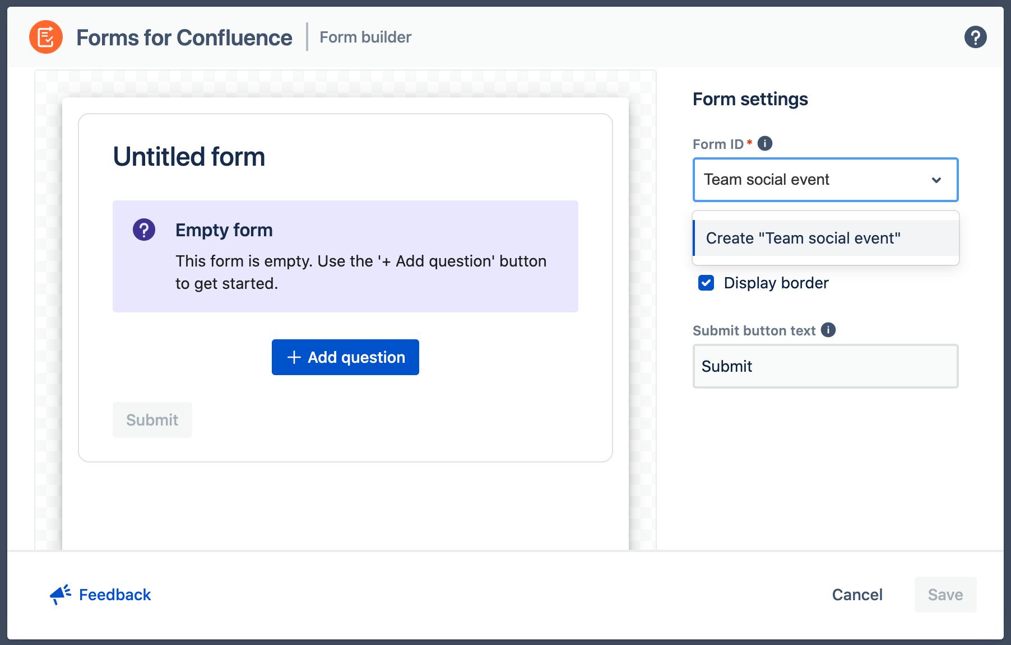The width and height of the screenshot is (1011, 645).
Task: Click the required asterisk beside Form ID
Action: coord(751,143)
